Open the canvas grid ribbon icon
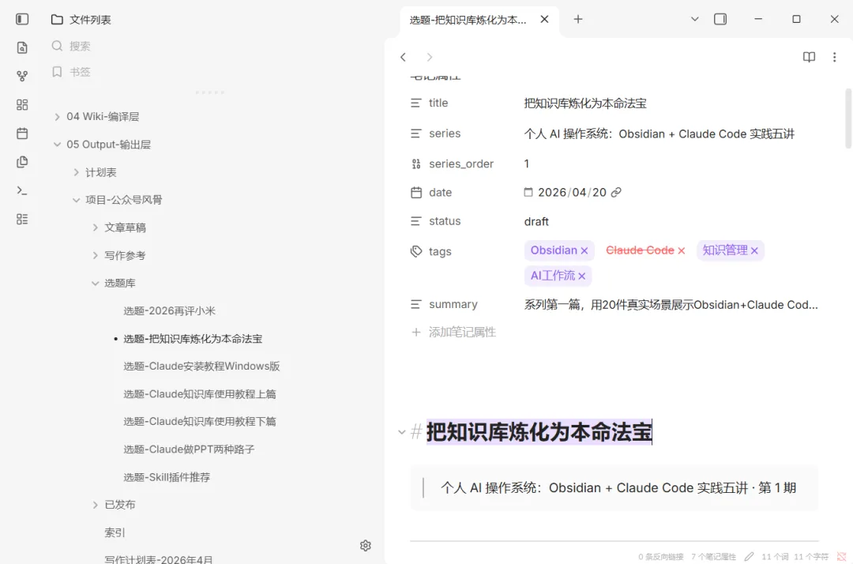The height and width of the screenshot is (564, 853). pyautogui.click(x=22, y=104)
